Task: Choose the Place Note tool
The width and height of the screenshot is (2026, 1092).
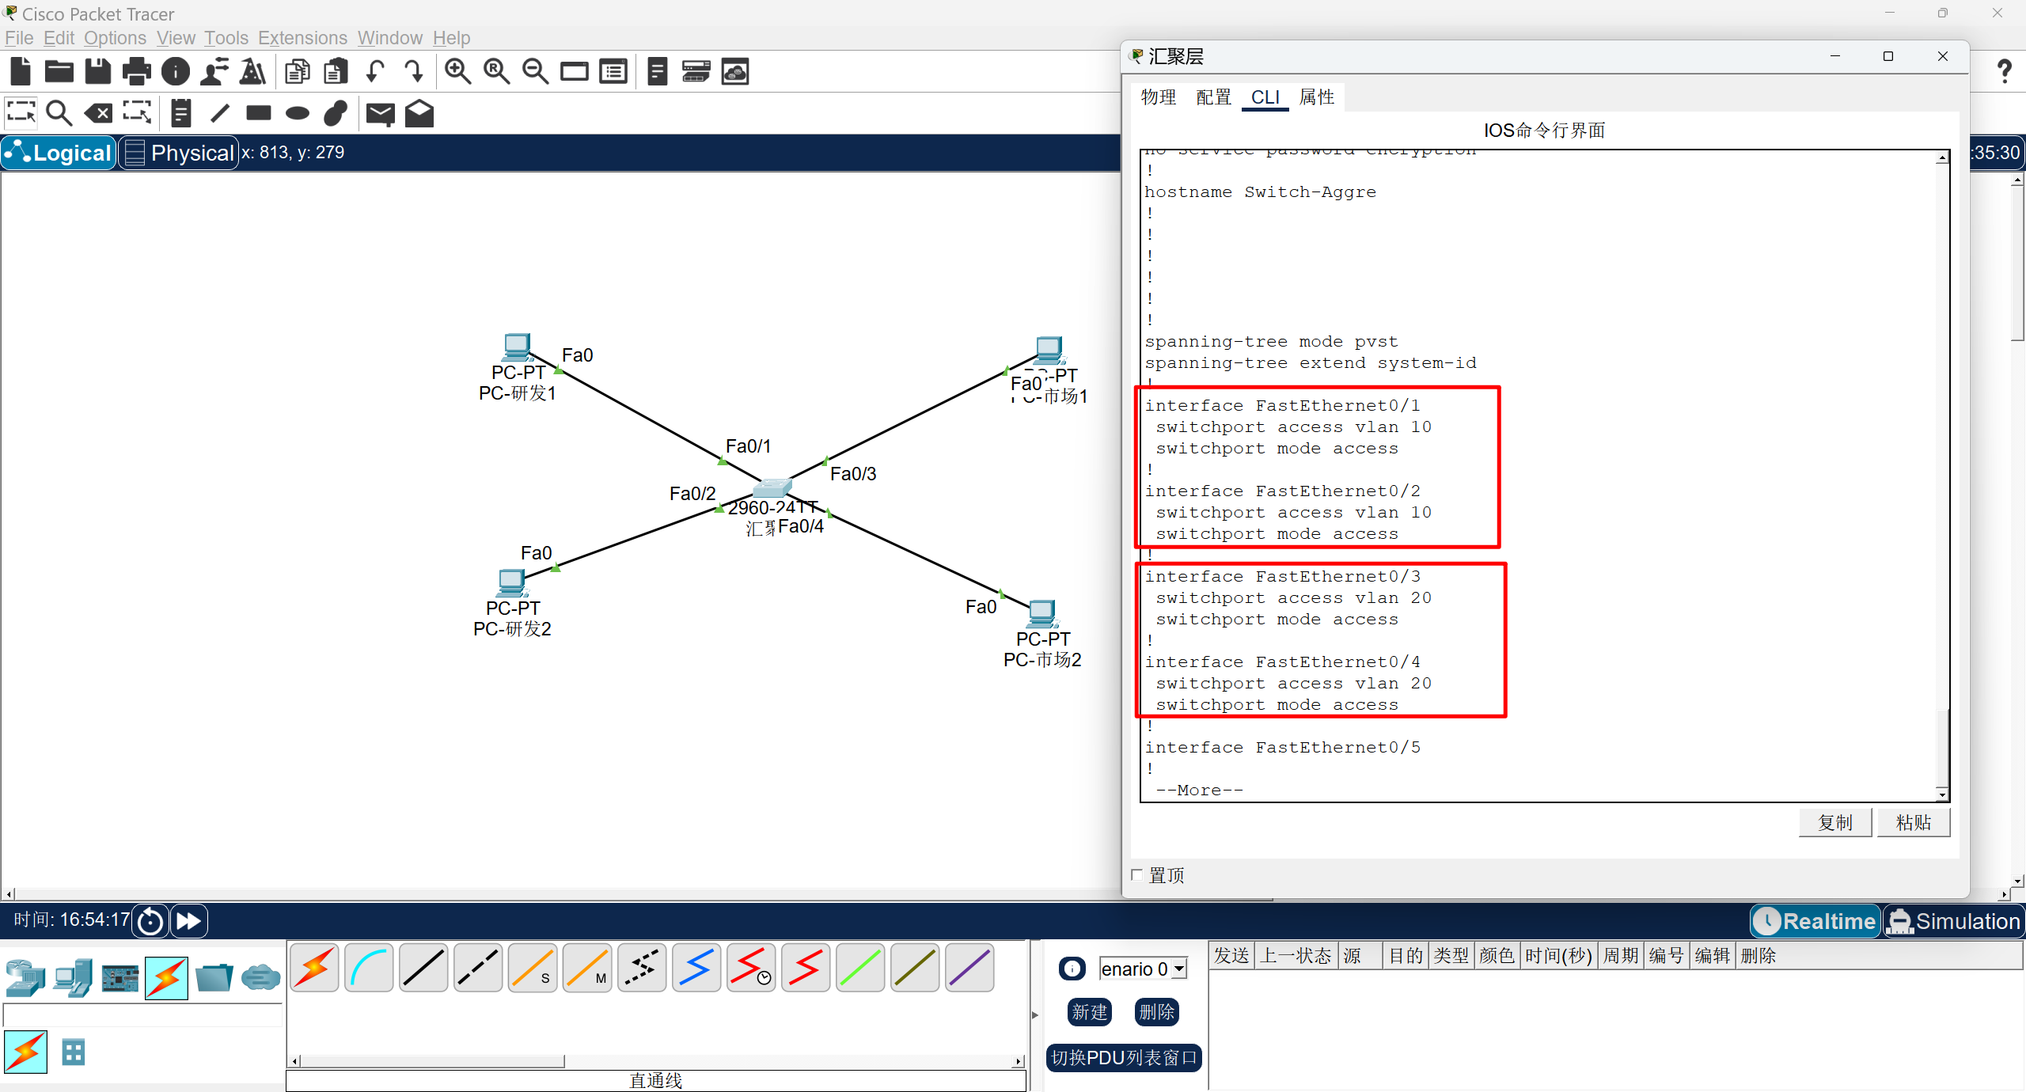Action: (181, 113)
